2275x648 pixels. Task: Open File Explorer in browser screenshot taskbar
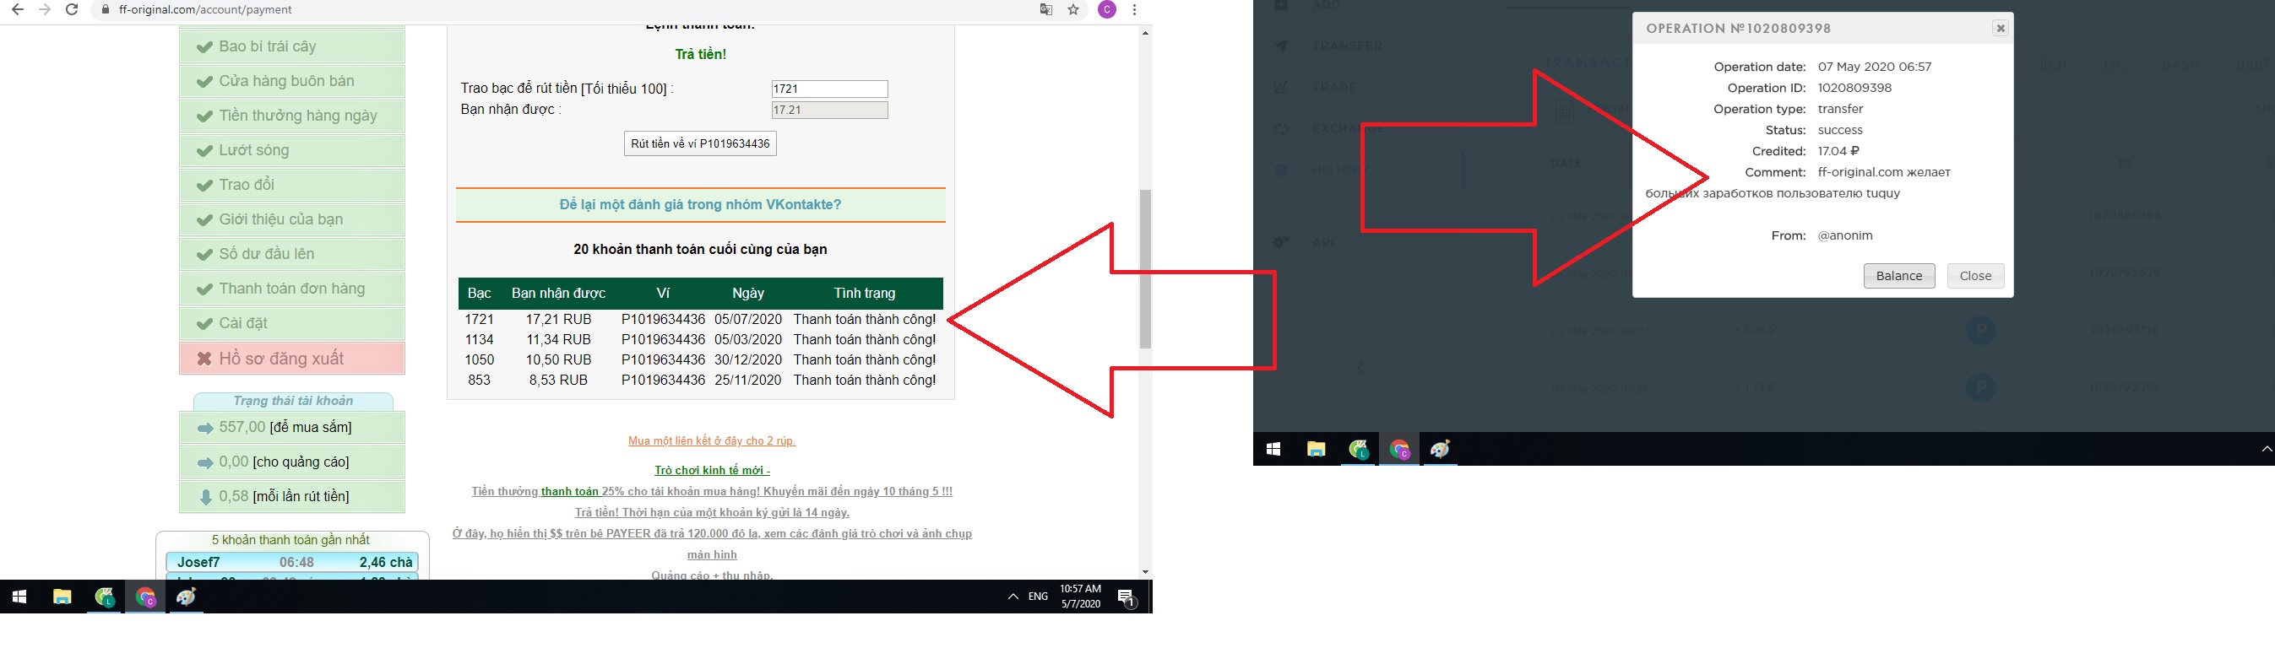pyautogui.click(x=62, y=597)
